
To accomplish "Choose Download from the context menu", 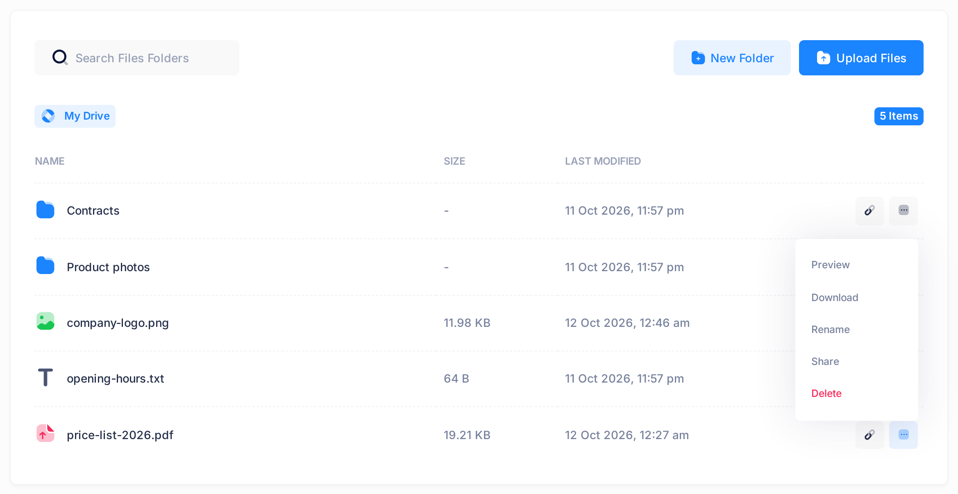I will pyautogui.click(x=835, y=298).
